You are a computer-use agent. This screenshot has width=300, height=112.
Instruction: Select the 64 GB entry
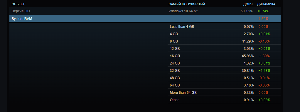(224, 85)
